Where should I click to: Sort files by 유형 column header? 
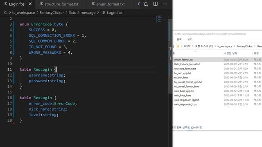256,53
